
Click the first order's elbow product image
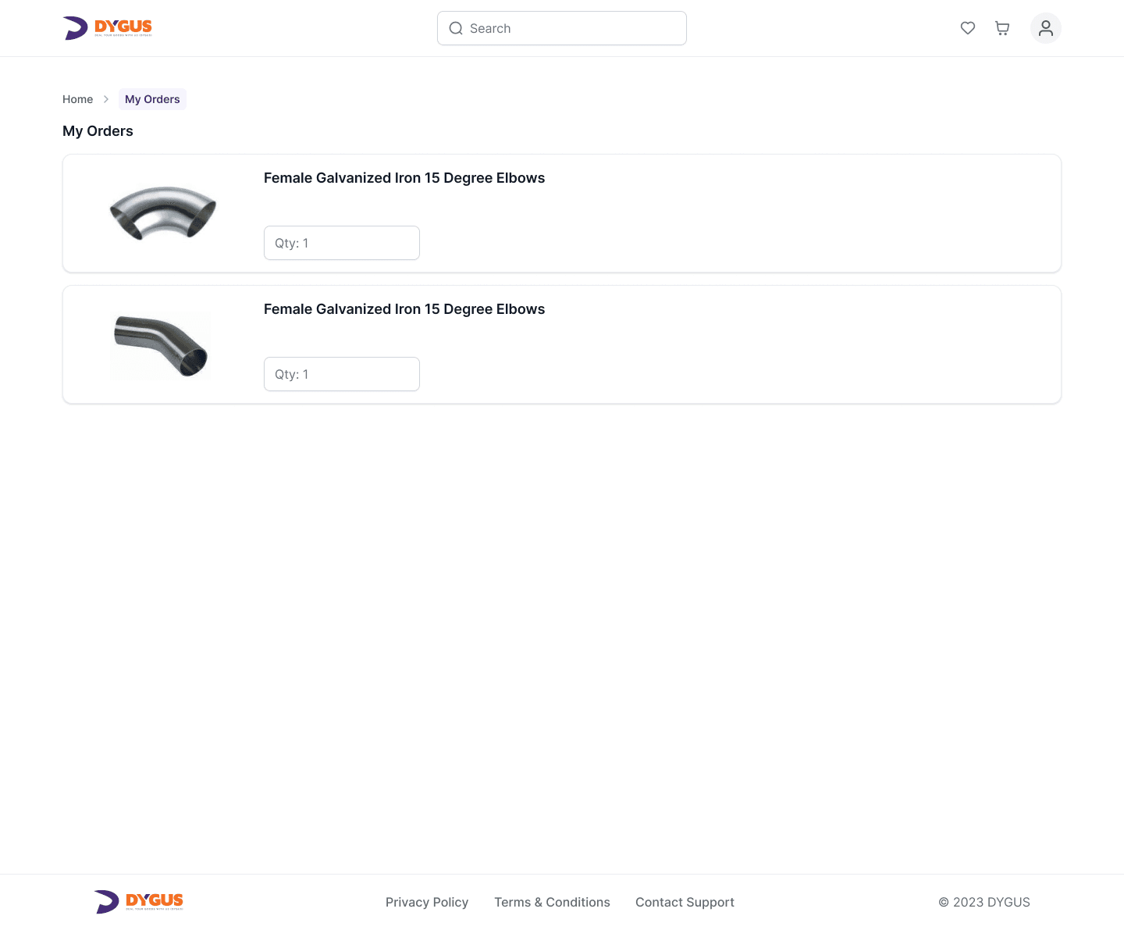[162, 212]
